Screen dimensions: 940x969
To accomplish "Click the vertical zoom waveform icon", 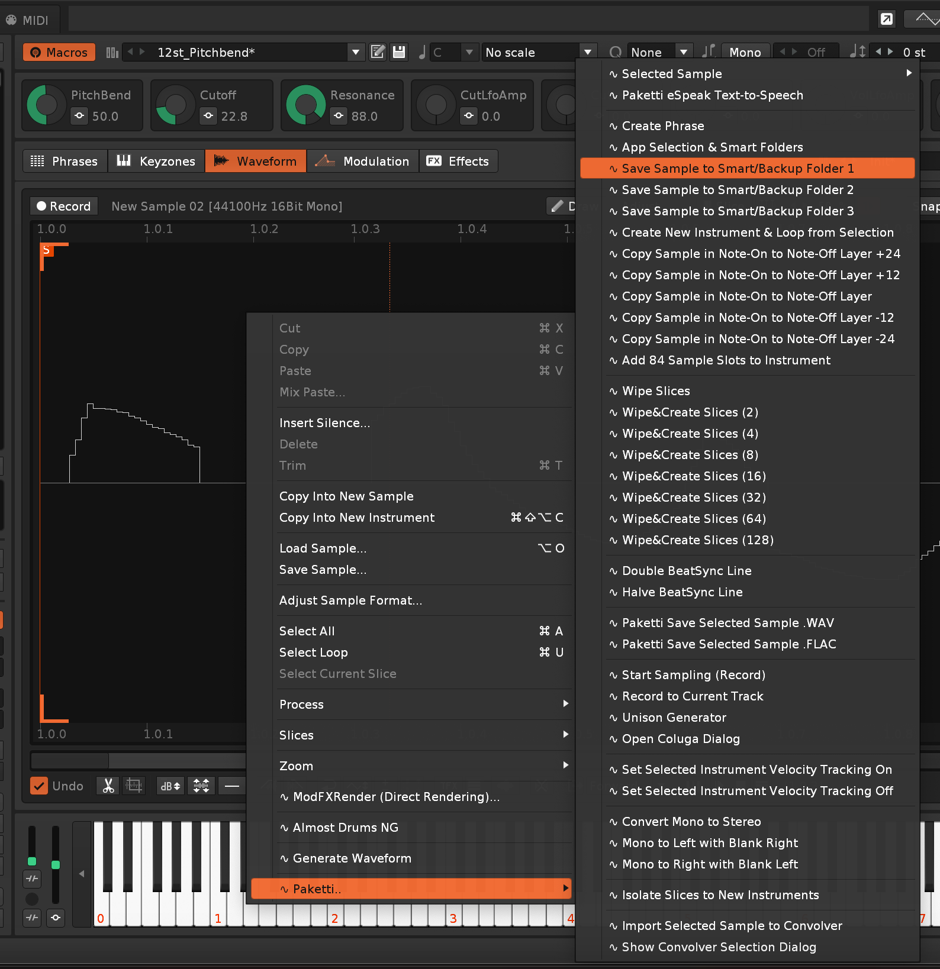I will 201,786.
